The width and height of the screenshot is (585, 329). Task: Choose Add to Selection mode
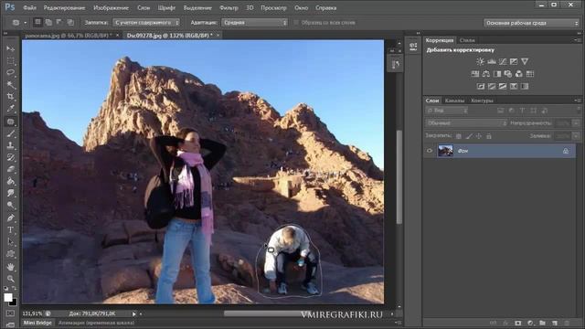pyautogui.click(x=48, y=22)
